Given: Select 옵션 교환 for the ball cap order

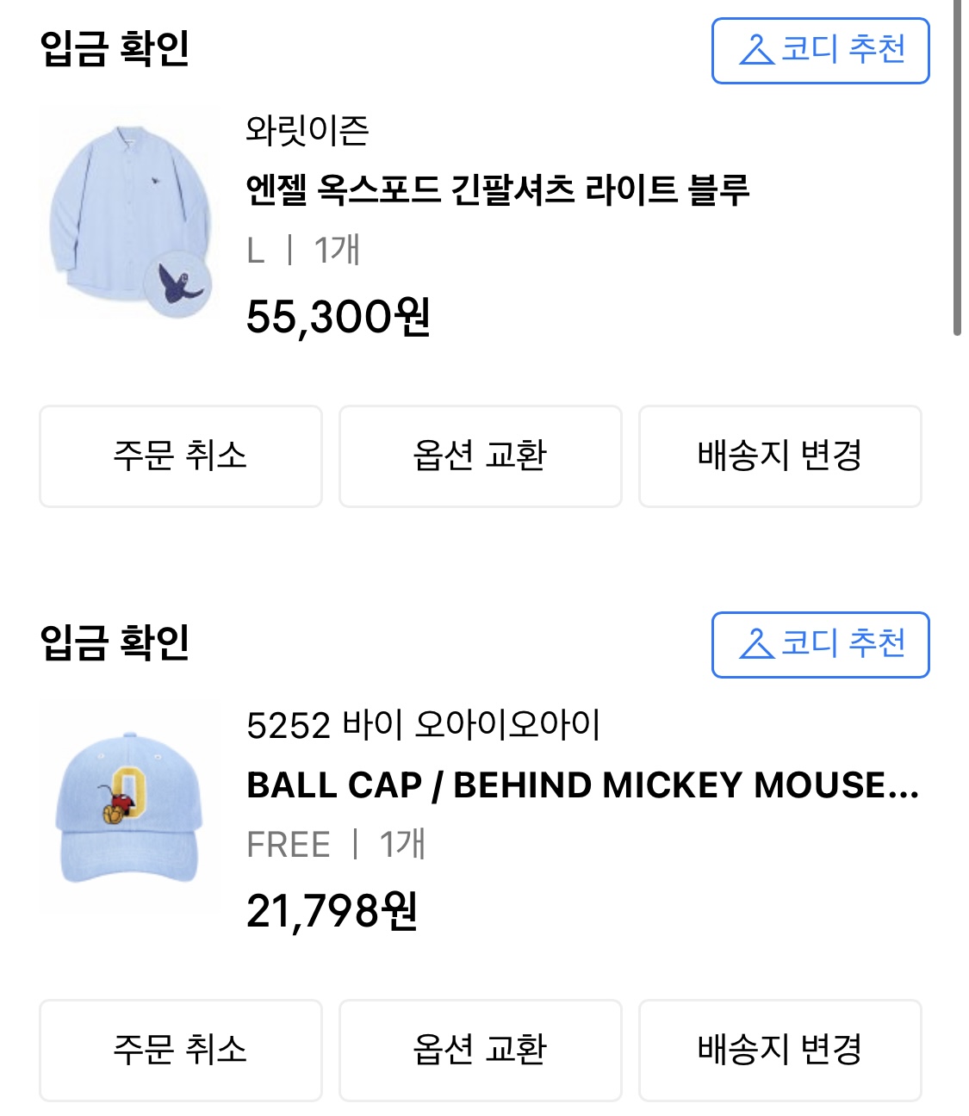Looking at the screenshot, I should 480,1050.
